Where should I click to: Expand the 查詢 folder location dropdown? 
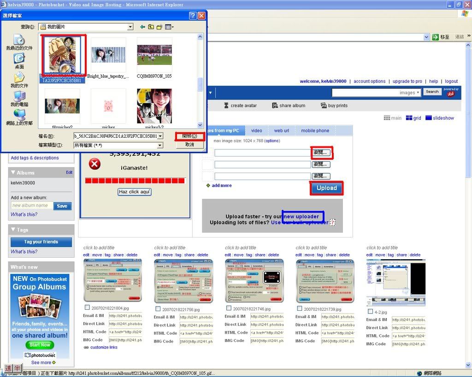[130, 27]
